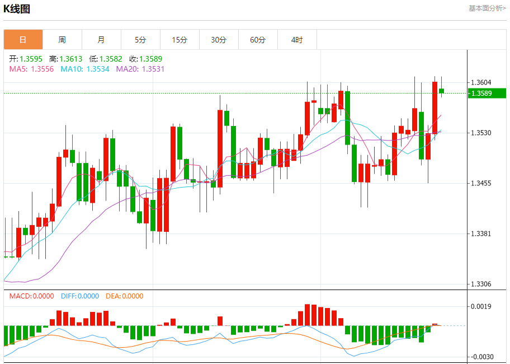Click the K线图 title
The width and height of the screenshot is (510, 364).
(x=17, y=9)
